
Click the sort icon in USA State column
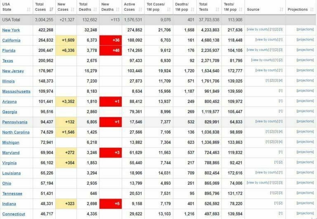coord(28,9)
